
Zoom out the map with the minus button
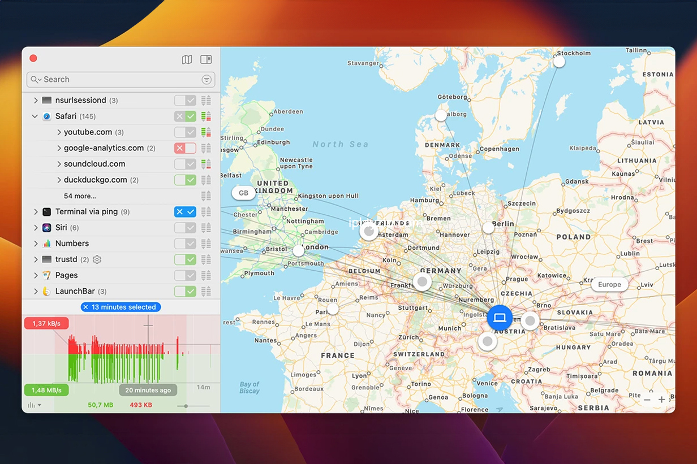point(647,400)
